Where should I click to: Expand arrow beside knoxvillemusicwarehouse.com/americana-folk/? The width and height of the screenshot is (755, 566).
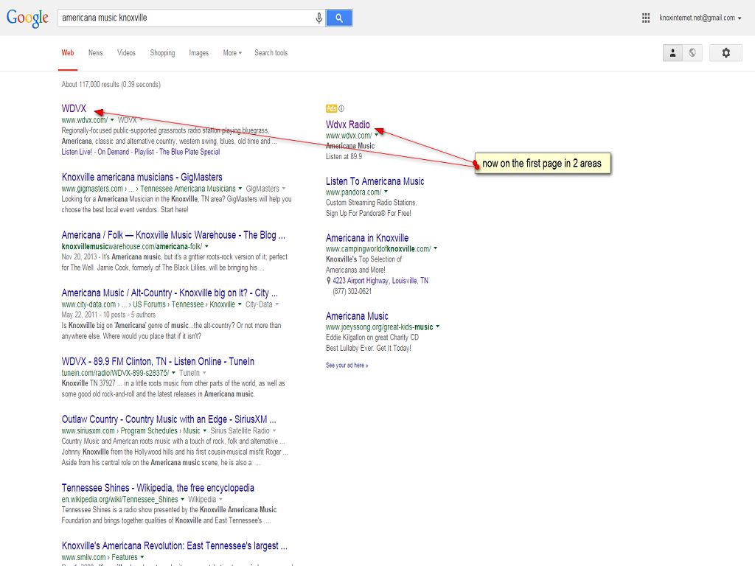(207, 246)
